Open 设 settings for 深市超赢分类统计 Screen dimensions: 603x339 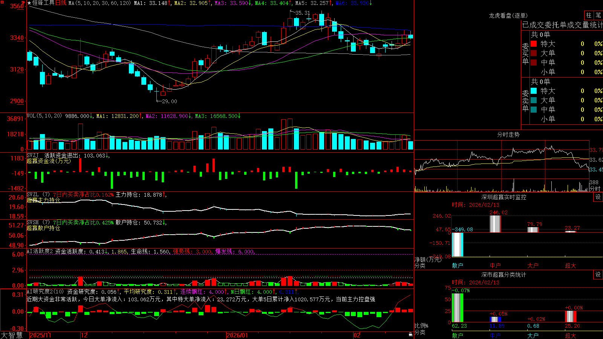point(598,275)
